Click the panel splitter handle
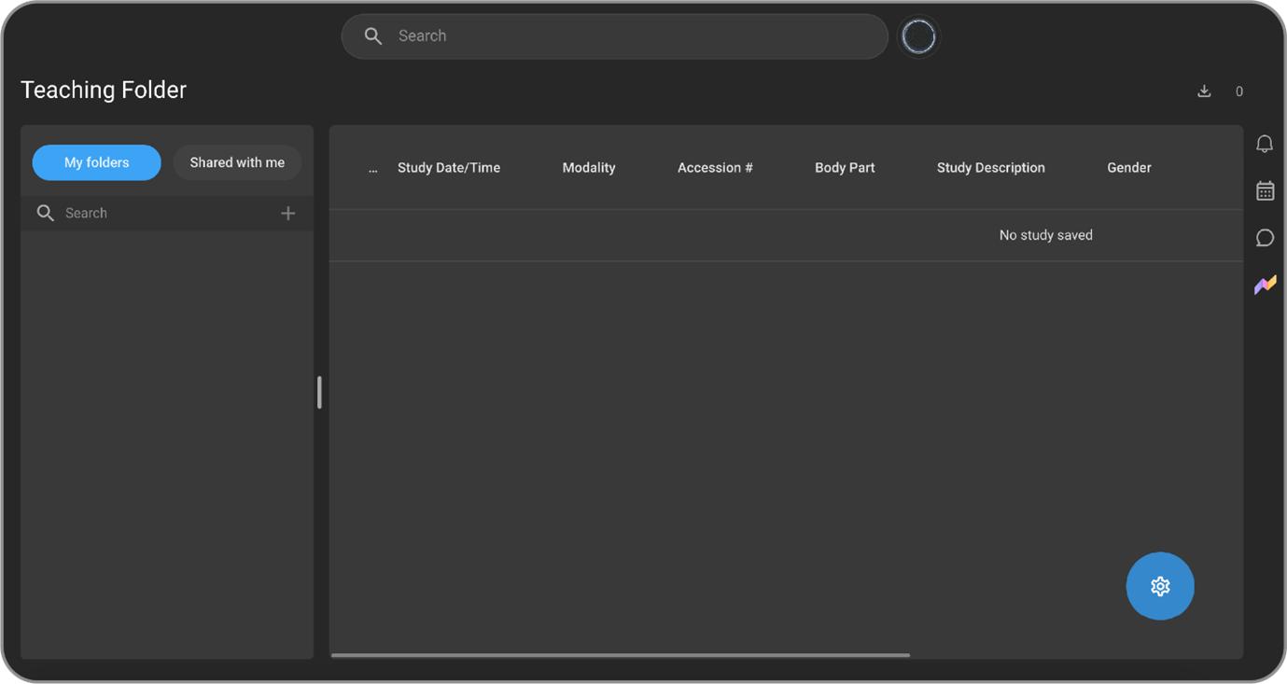 (319, 392)
